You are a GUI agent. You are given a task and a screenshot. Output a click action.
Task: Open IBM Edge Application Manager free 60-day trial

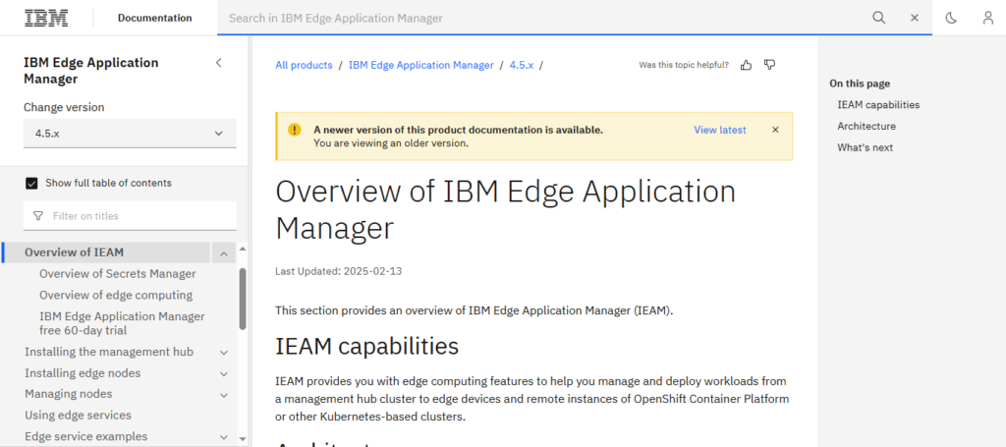122,323
